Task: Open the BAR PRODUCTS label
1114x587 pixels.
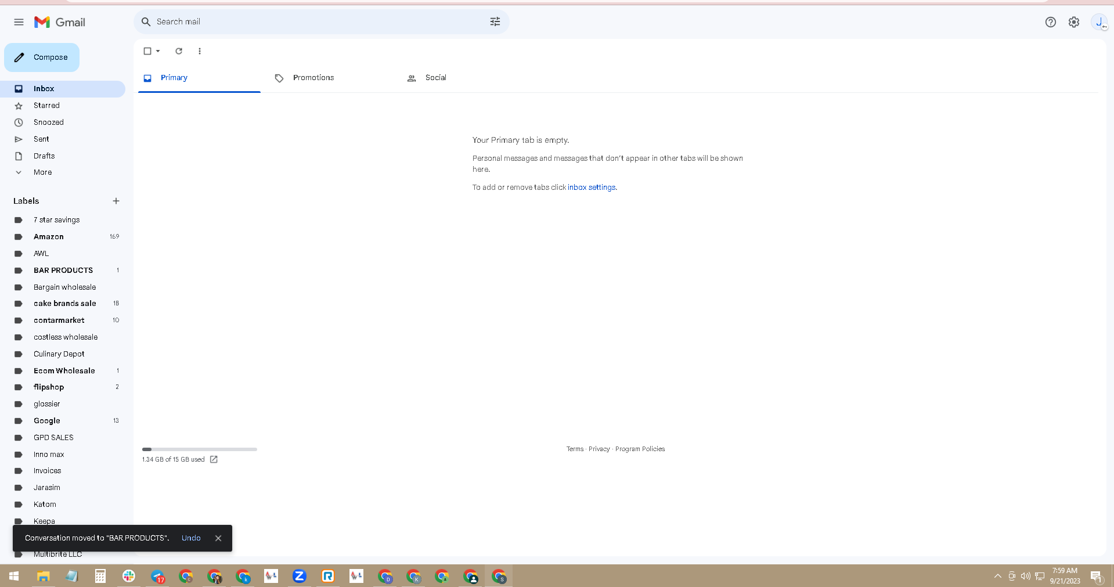Action: coord(63,271)
